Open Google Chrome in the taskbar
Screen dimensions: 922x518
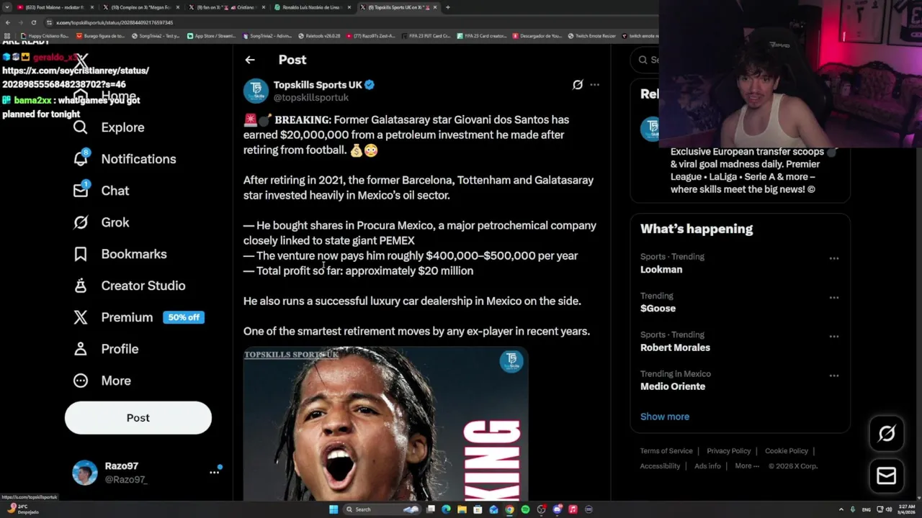(x=509, y=509)
